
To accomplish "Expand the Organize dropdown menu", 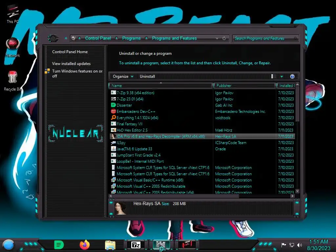I will click(x=123, y=76).
